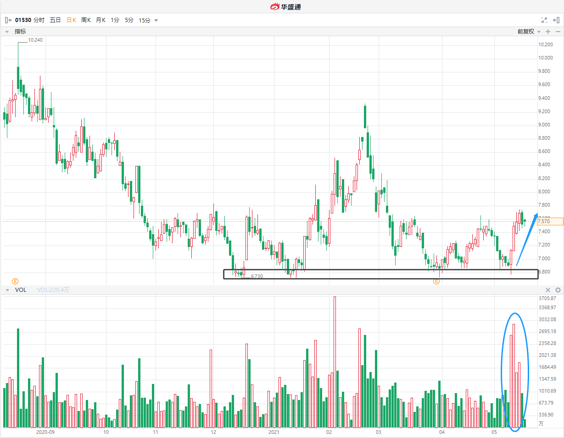Open VOL indicator settings gear
This screenshot has width=564, height=438.
tap(558, 290)
